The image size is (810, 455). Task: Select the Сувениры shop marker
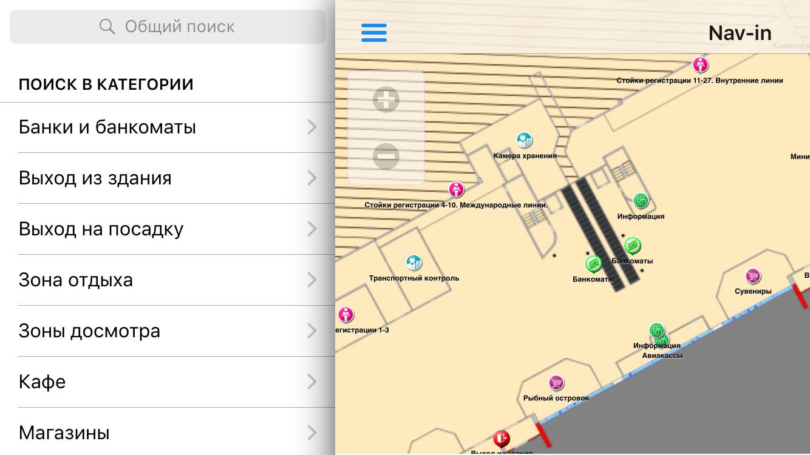click(x=753, y=277)
